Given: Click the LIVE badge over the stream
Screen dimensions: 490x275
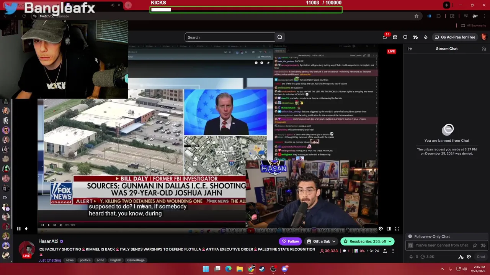Looking at the screenshot, I should point(391,51).
